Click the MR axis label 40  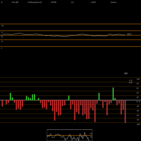pos(138,93)
